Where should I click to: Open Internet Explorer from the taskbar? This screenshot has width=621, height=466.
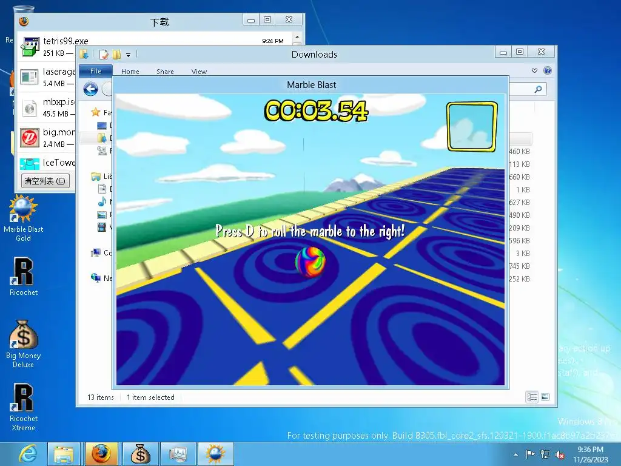coord(28,454)
